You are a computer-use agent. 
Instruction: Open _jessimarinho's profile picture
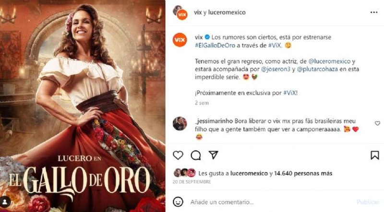click(x=180, y=123)
